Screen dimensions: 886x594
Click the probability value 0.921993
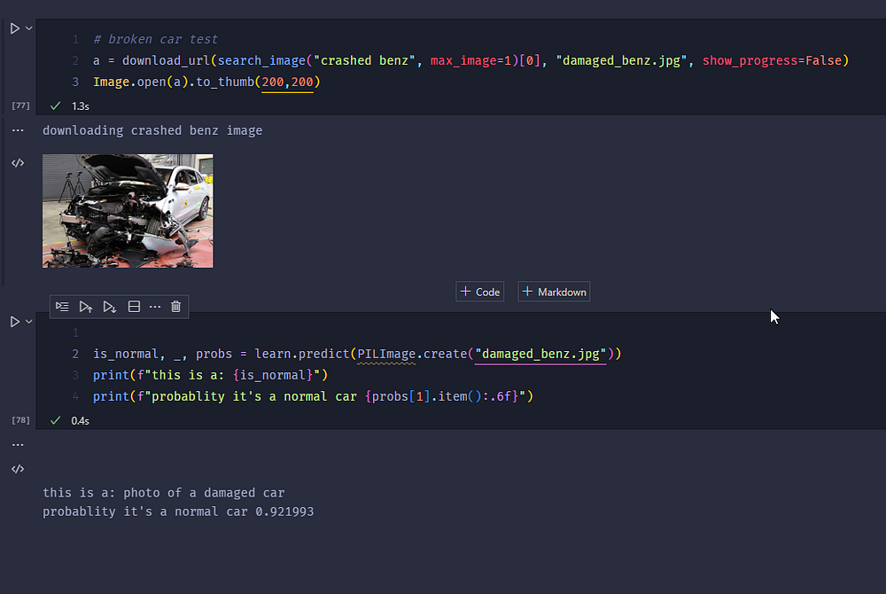284,512
